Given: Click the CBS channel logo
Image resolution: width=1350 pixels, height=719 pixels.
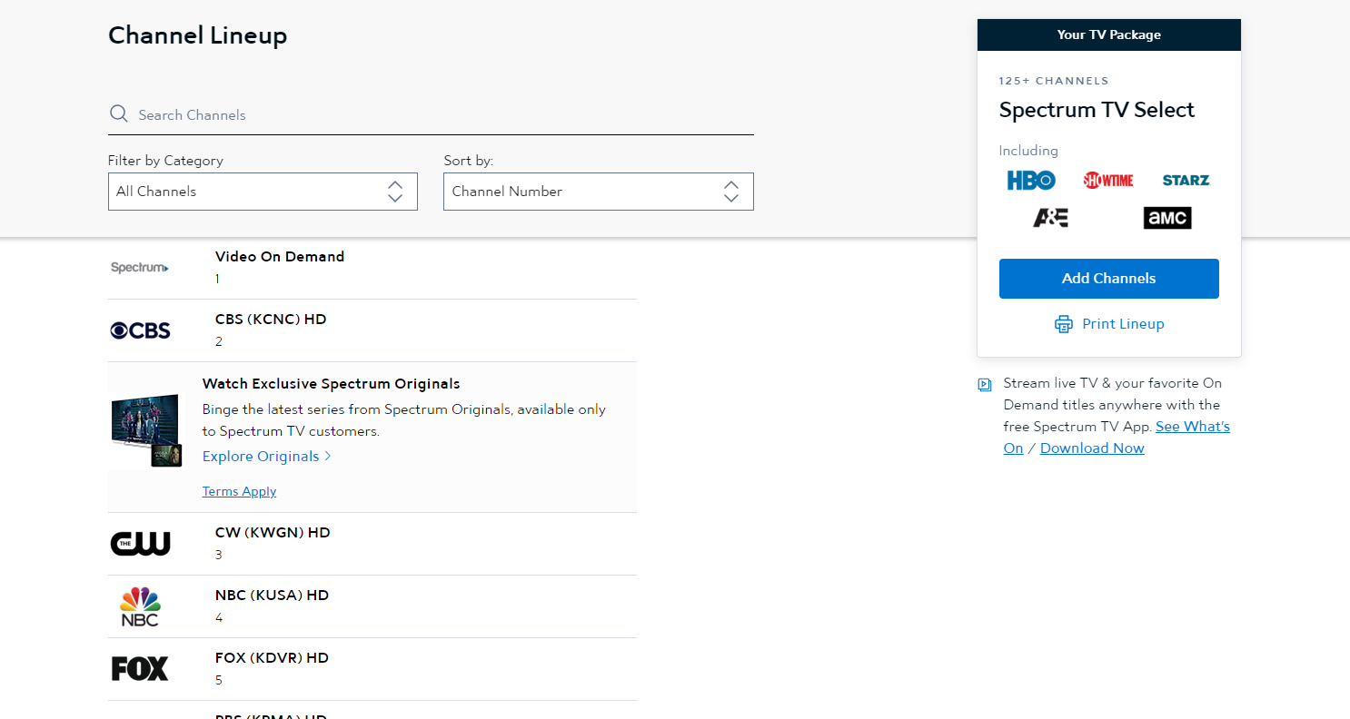Looking at the screenshot, I should pos(141,330).
